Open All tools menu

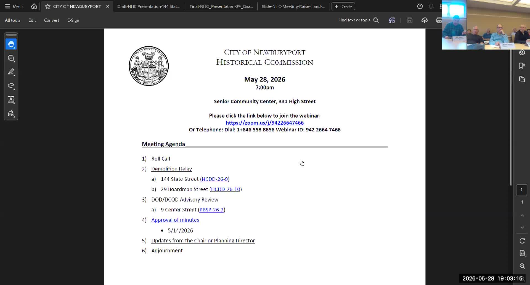[12, 20]
